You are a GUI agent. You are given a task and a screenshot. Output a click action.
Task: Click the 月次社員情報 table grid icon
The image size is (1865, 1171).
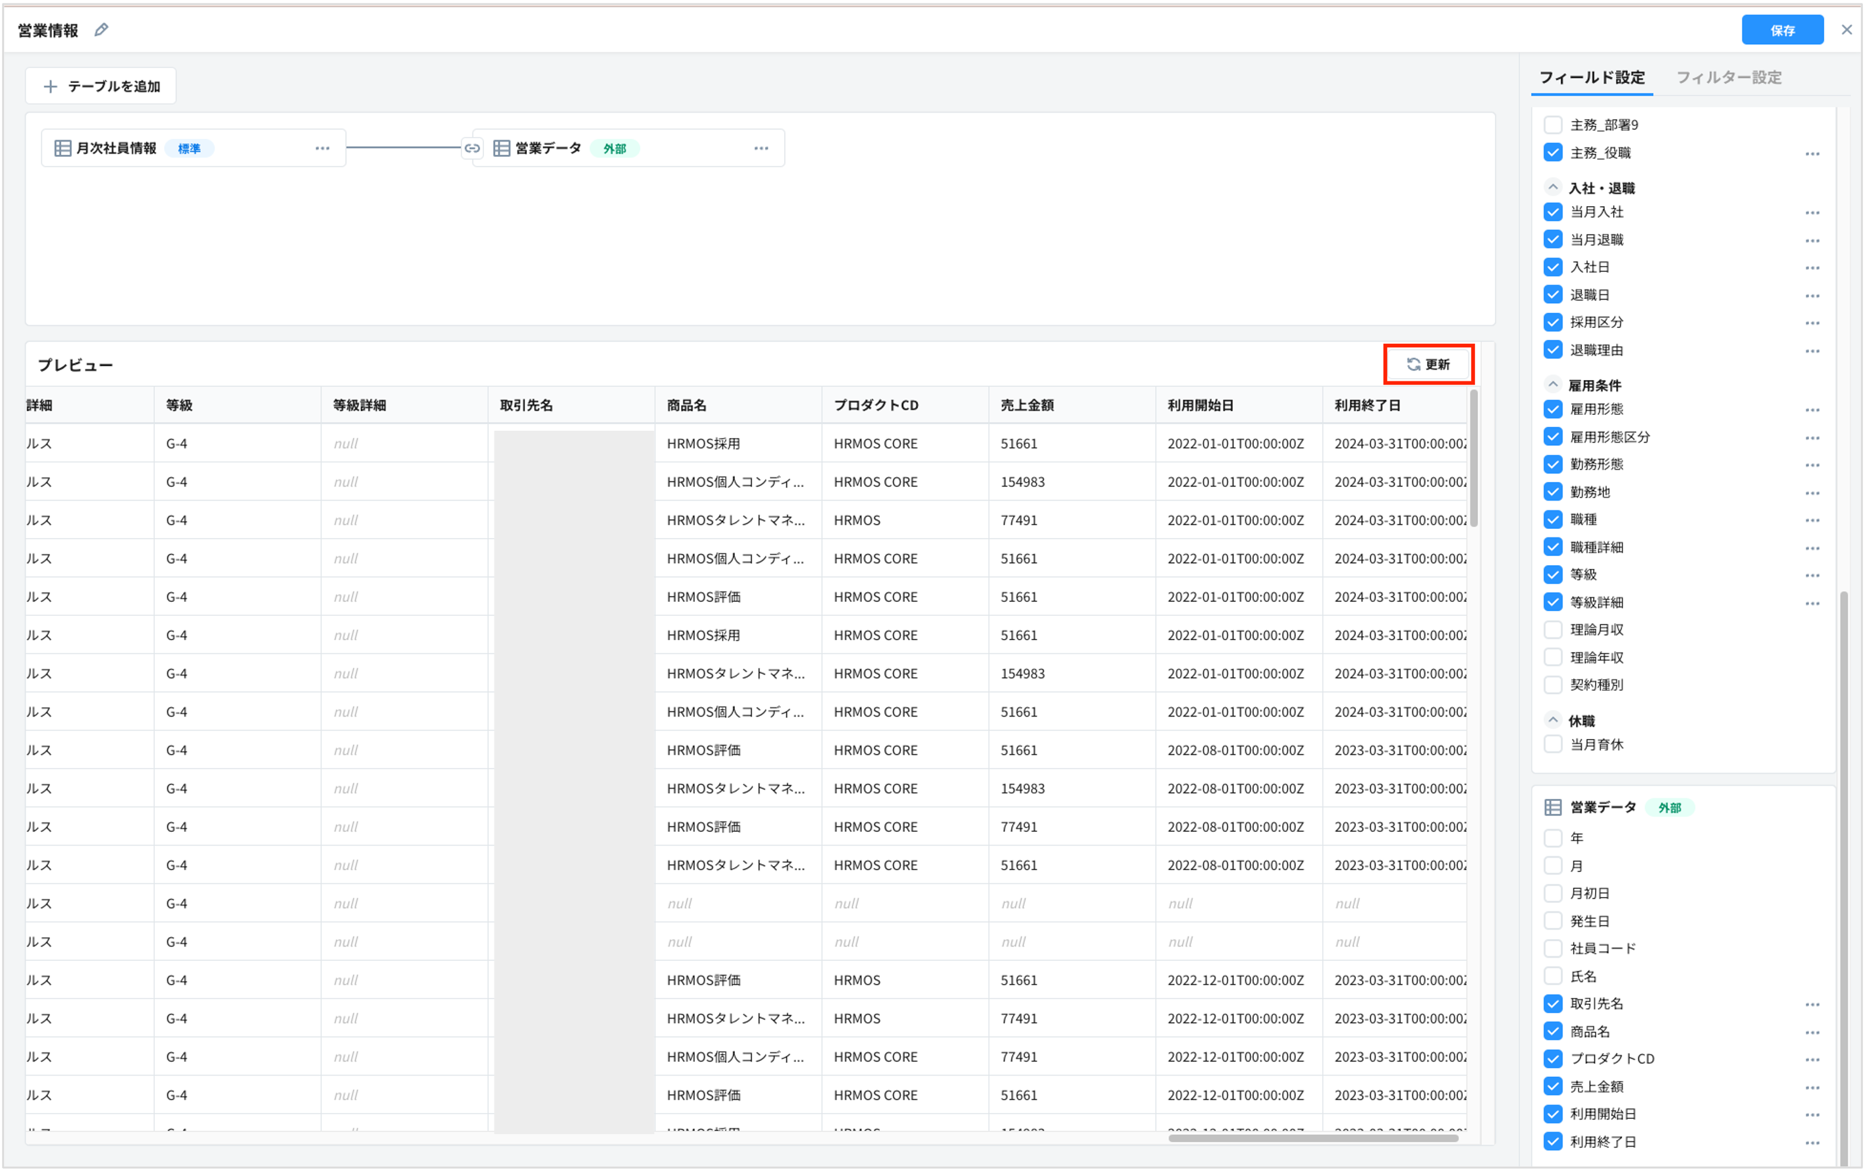(x=63, y=148)
